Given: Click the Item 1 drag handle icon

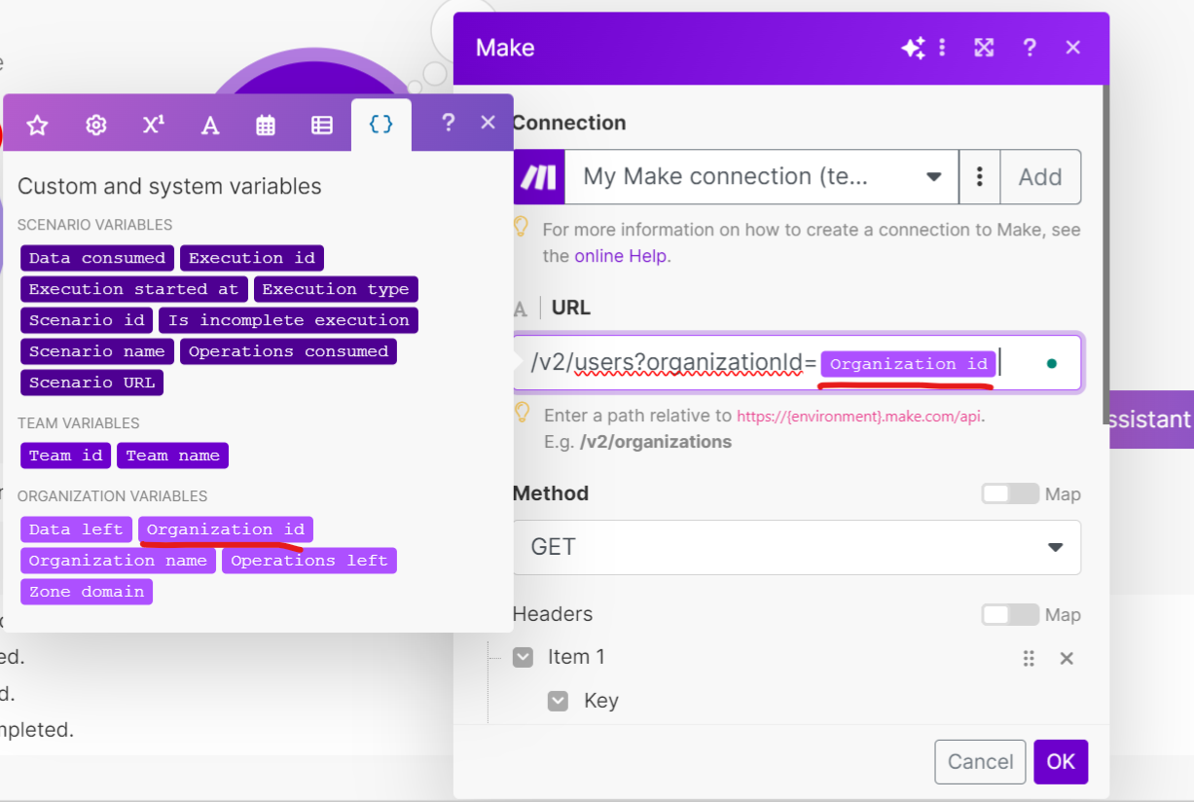Looking at the screenshot, I should [1029, 659].
